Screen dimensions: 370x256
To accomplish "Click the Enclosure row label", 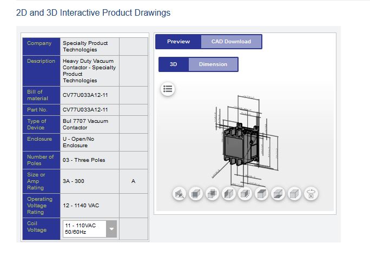I will pyautogui.click(x=41, y=142).
